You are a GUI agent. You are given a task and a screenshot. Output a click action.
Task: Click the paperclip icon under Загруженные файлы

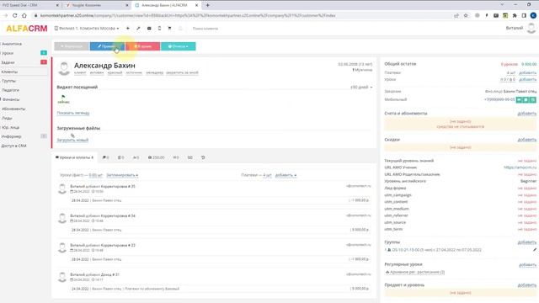72,136
